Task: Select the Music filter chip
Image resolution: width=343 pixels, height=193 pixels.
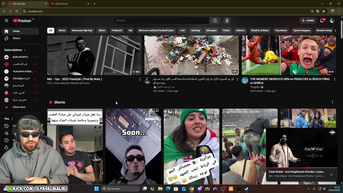Action: pyautogui.click(x=62, y=30)
